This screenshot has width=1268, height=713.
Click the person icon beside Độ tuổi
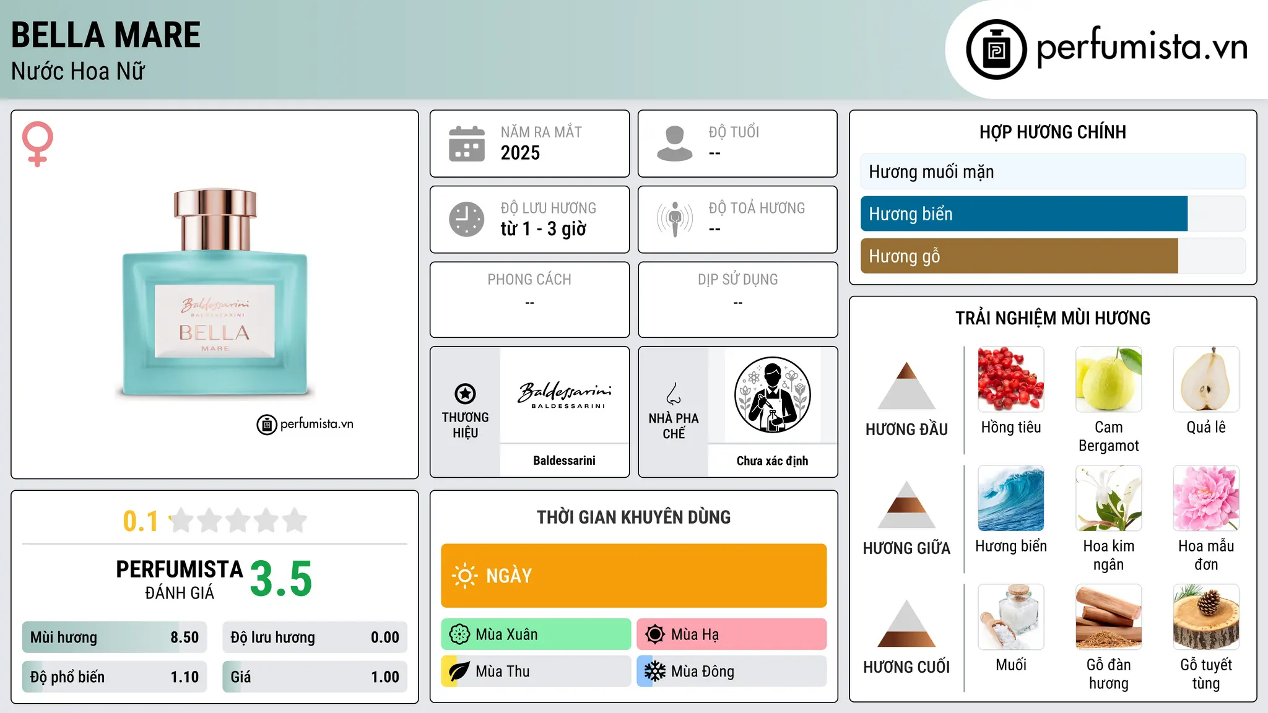(675, 144)
